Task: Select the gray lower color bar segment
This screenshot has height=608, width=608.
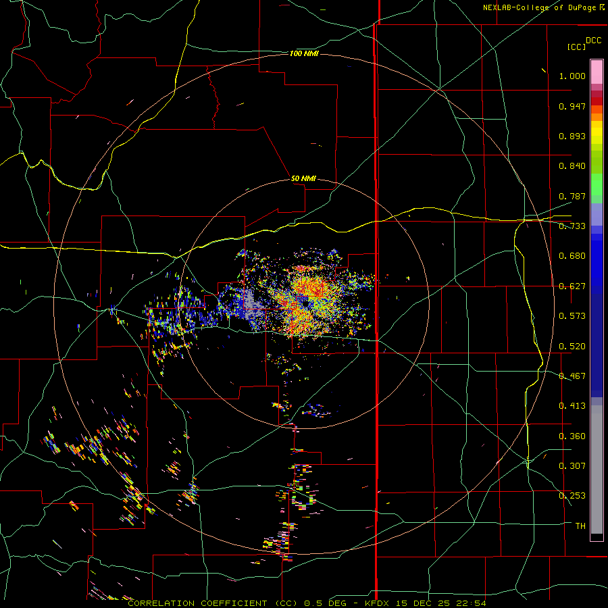Action: pos(597,470)
